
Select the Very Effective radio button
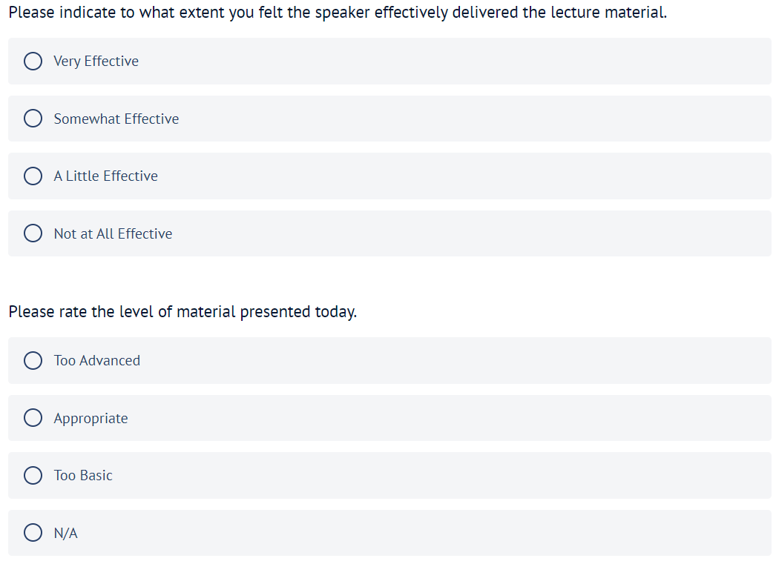33,61
